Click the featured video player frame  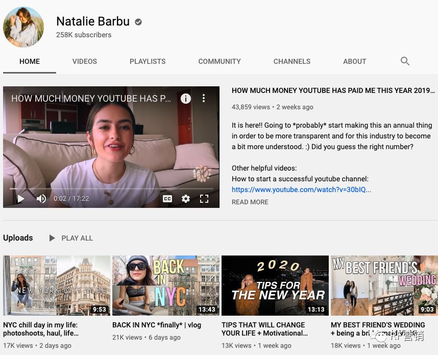(111, 147)
